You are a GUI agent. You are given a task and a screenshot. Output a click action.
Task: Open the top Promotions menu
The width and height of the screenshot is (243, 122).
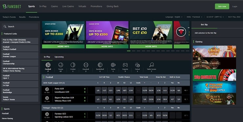pos(96,6)
